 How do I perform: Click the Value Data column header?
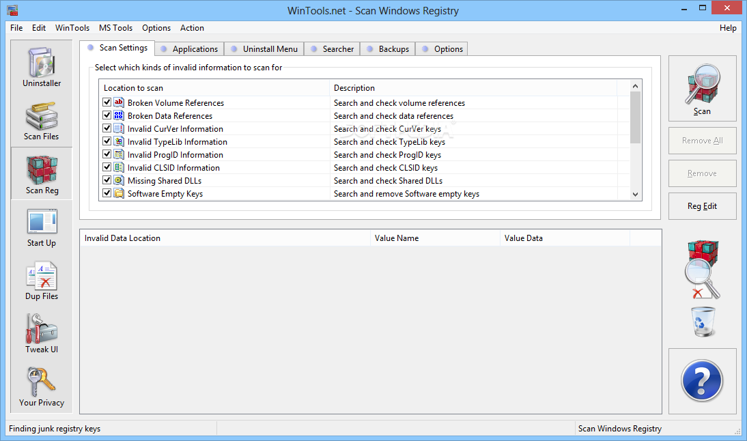tap(565, 238)
